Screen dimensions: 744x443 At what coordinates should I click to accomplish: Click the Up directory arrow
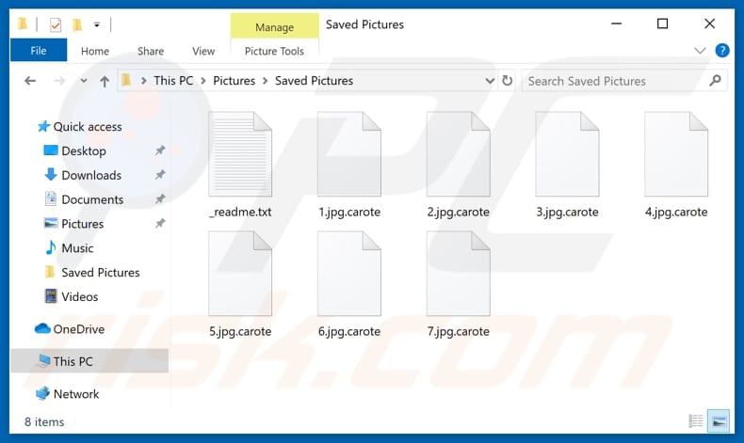click(105, 81)
